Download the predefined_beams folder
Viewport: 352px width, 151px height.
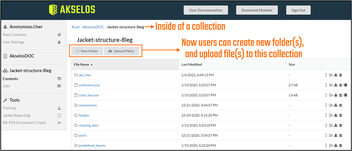coord(336,145)
